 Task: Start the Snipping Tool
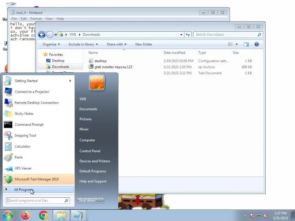[x=39, y=136]
